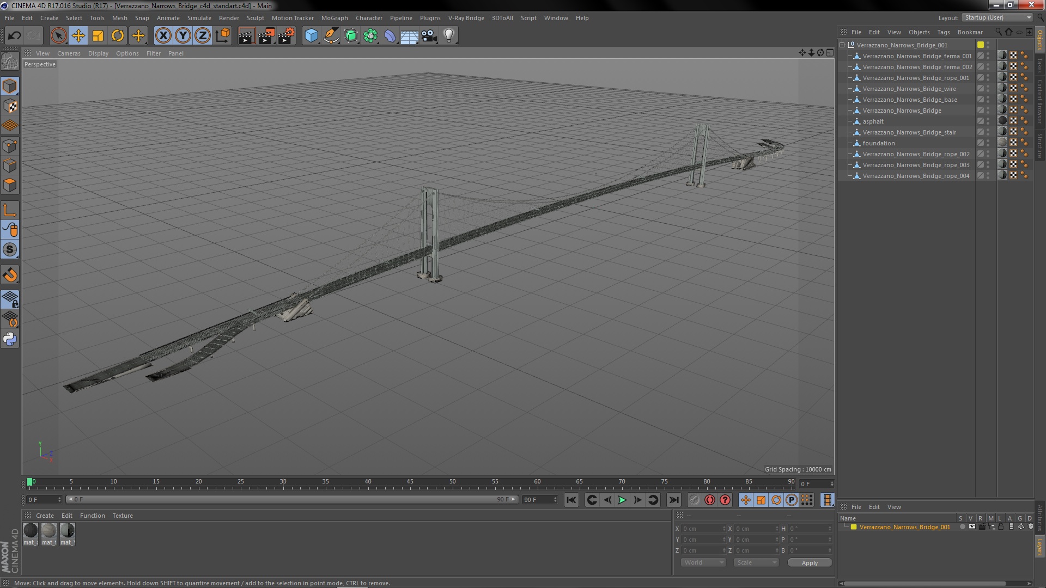
Task: Add a Camera object
Action: click(x=429, y=36)
